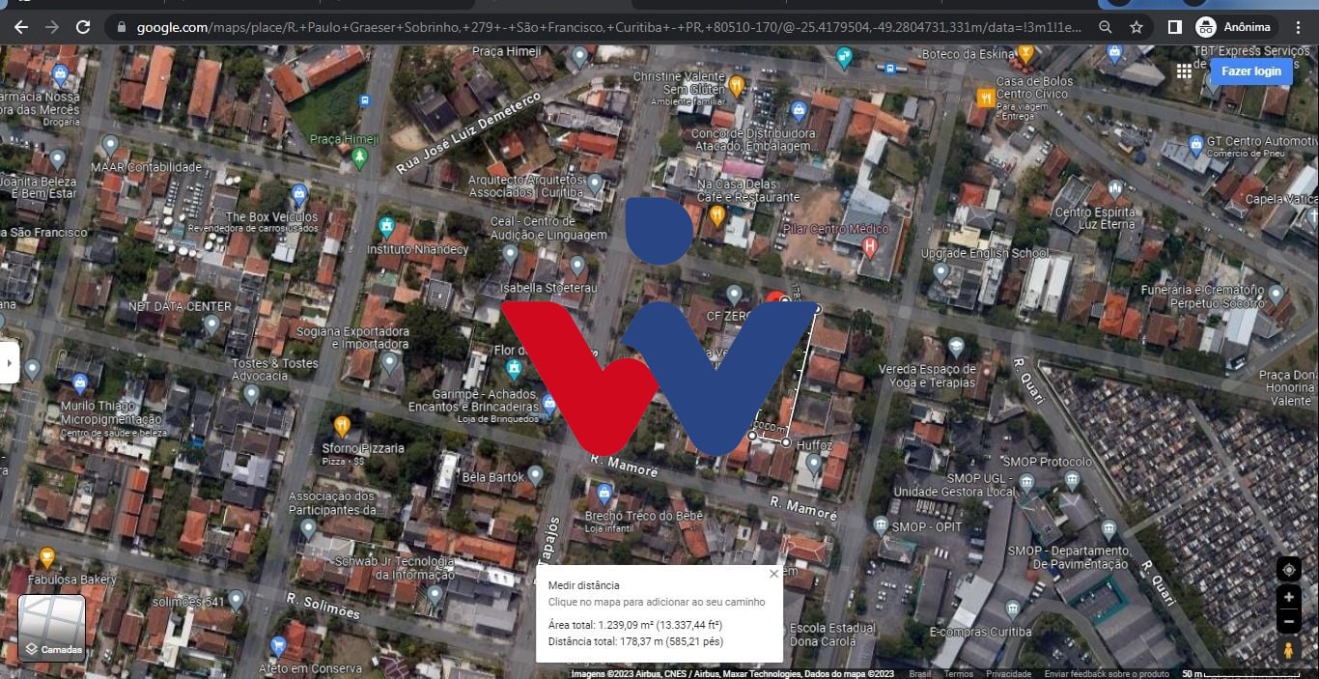This screenshot has width=1319, height=679.
Task: Select the Instituto Nhandecy pin
Action: (387, 227)
